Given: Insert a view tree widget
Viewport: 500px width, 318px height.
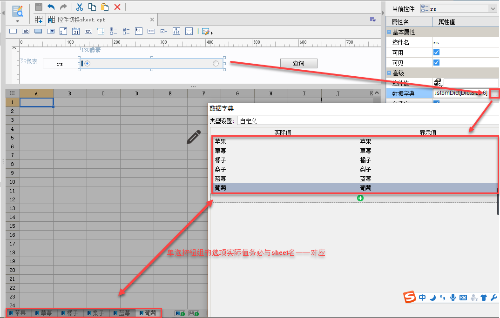Looking at the screenshot, I should pyautogui.click(x=176, y=31).
